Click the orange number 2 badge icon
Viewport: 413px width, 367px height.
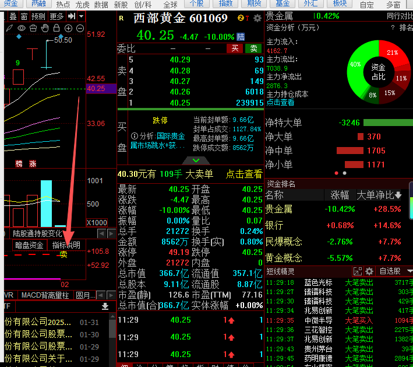click(x=241, y=18)
